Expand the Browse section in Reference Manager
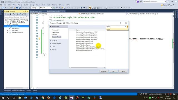Viewport: 178px width, 100px height. [x=51, y=50]
